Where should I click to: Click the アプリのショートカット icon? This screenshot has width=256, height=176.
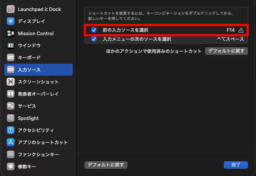11,142
